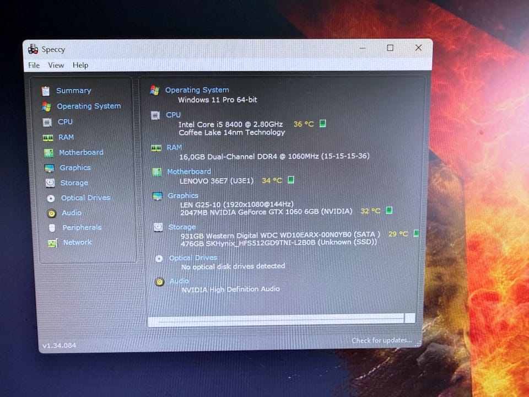
Task: Open the Optical Drives heading link in summary
Action: click(193, 258)
